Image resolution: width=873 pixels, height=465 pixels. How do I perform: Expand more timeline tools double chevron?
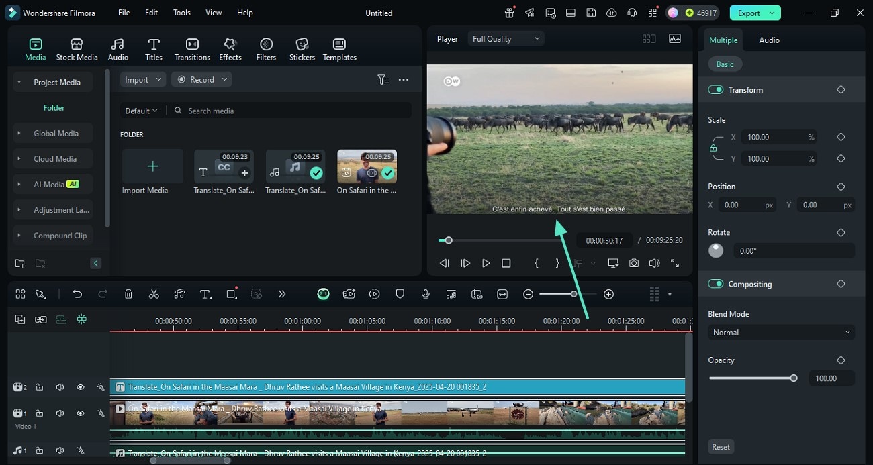pos(282,294)
